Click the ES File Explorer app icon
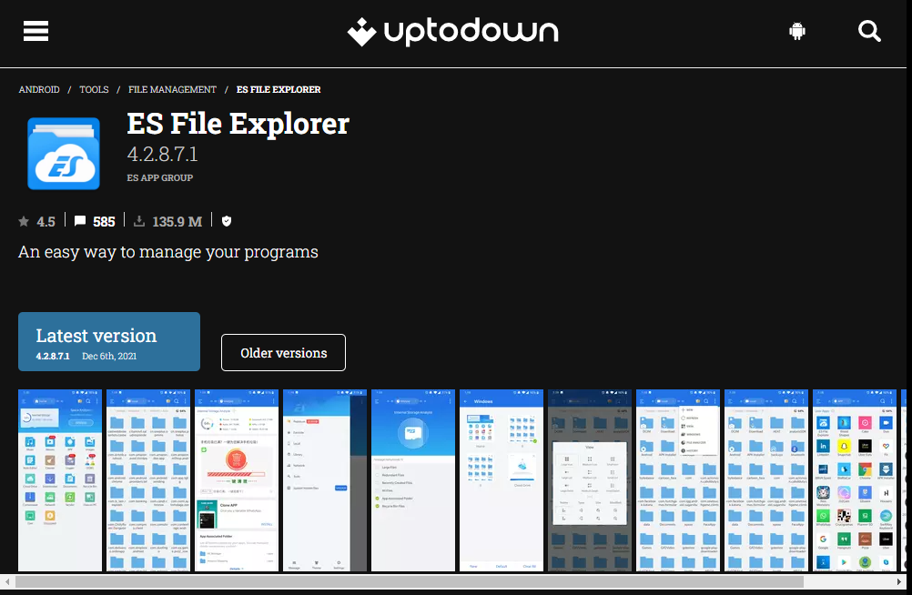Image resolution: width=912 pixels, height=595 pixels. pos(64,154)
